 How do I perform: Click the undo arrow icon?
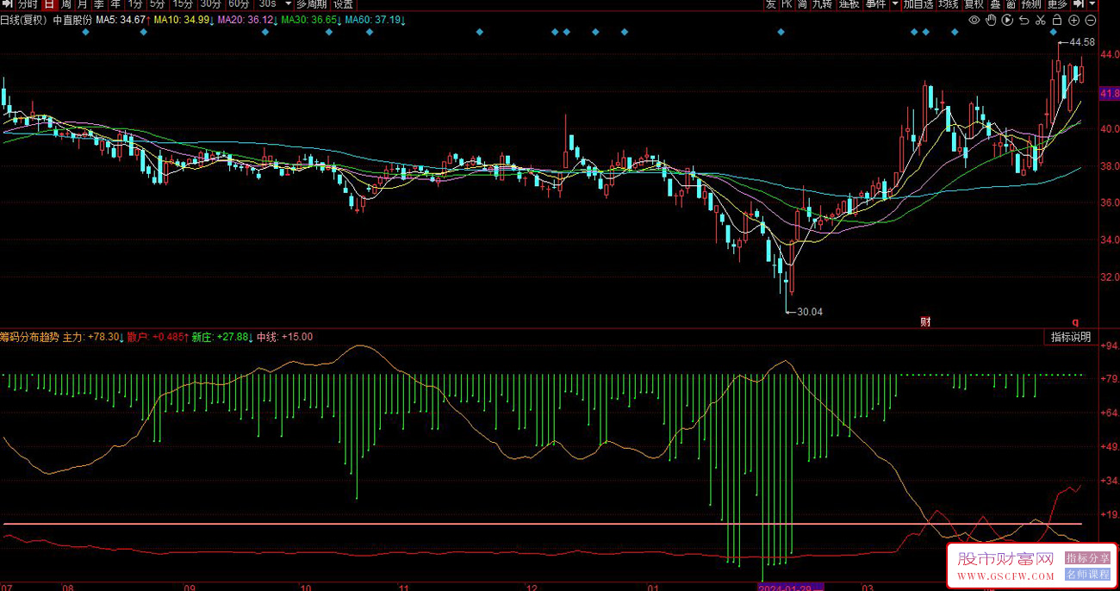[x=1024, y=20]
